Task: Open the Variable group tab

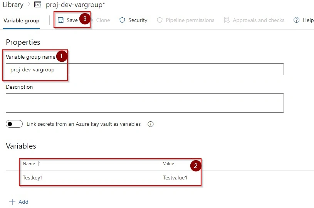Action: 22,21
